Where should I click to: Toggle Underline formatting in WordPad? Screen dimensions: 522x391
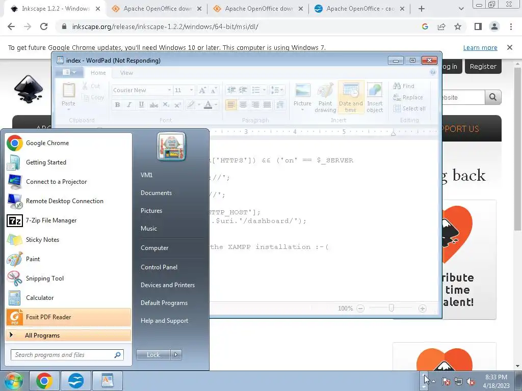141,105
